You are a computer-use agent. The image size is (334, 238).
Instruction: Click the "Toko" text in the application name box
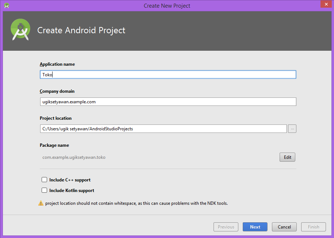coord(47,74)
